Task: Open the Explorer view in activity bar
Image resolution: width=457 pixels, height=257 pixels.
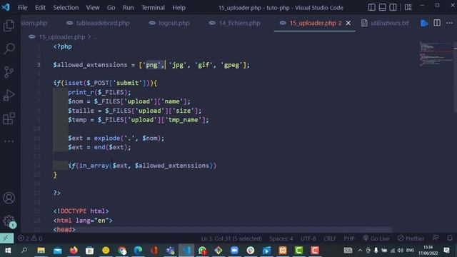Action: 9,26
